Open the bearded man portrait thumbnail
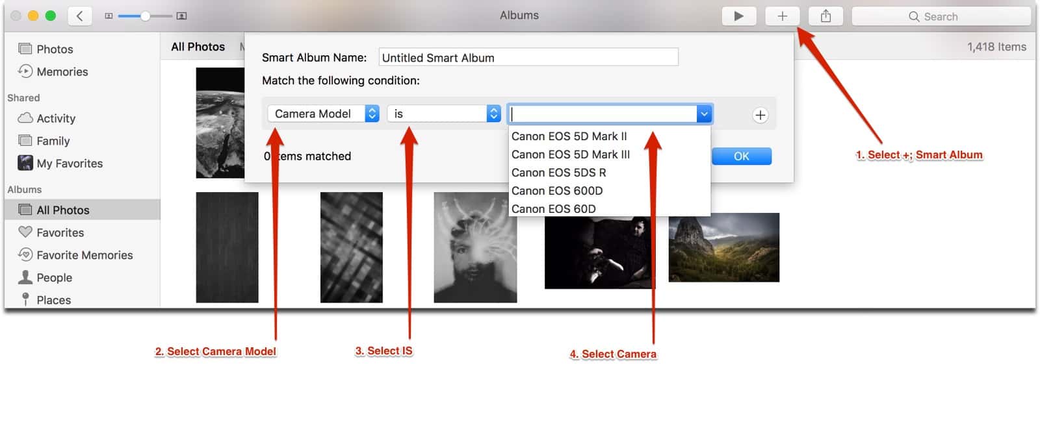This screenshot has width=1040, height=433. [475, 247]
